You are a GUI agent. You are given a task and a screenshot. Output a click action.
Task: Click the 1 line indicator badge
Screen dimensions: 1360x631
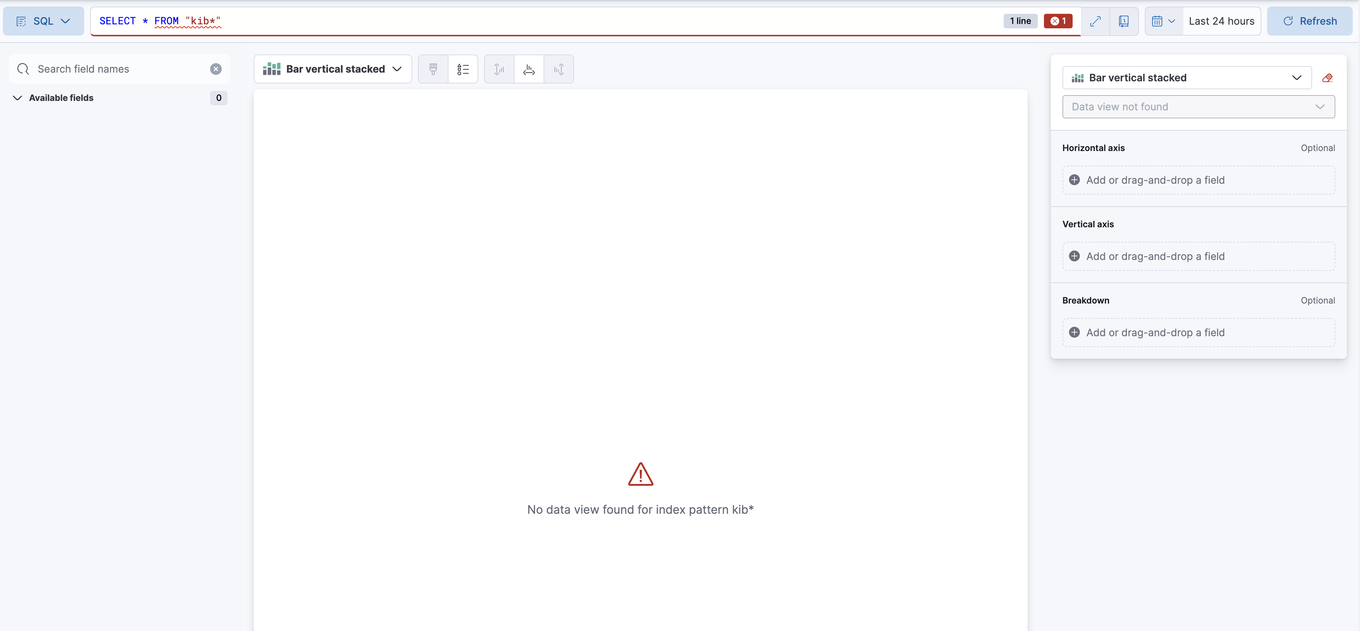1020,21
